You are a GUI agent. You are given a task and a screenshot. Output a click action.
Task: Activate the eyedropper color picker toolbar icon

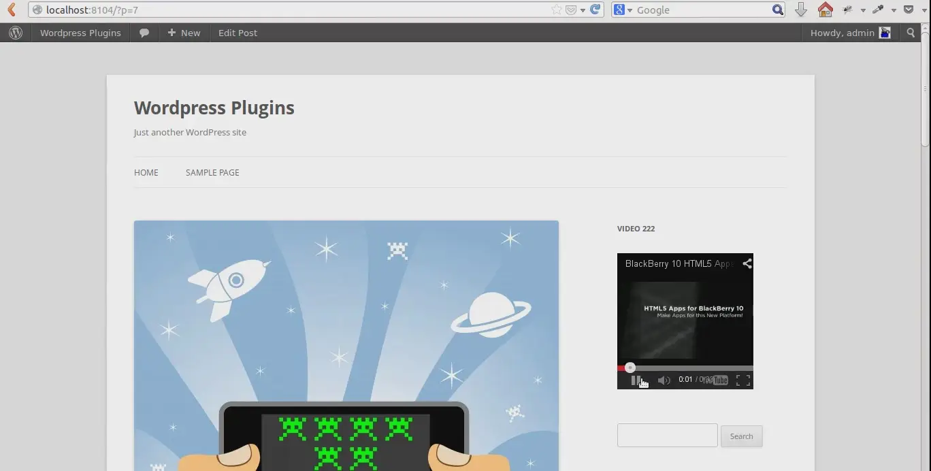pos(878,10)
